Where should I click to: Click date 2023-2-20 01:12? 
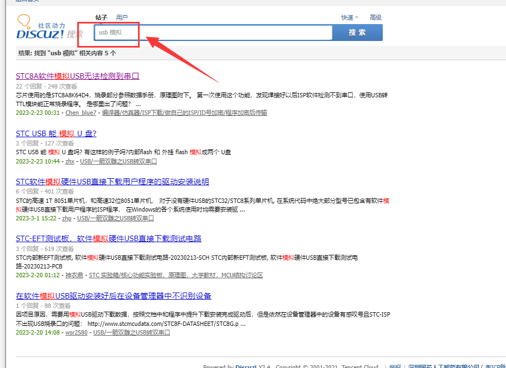(38, 275)
